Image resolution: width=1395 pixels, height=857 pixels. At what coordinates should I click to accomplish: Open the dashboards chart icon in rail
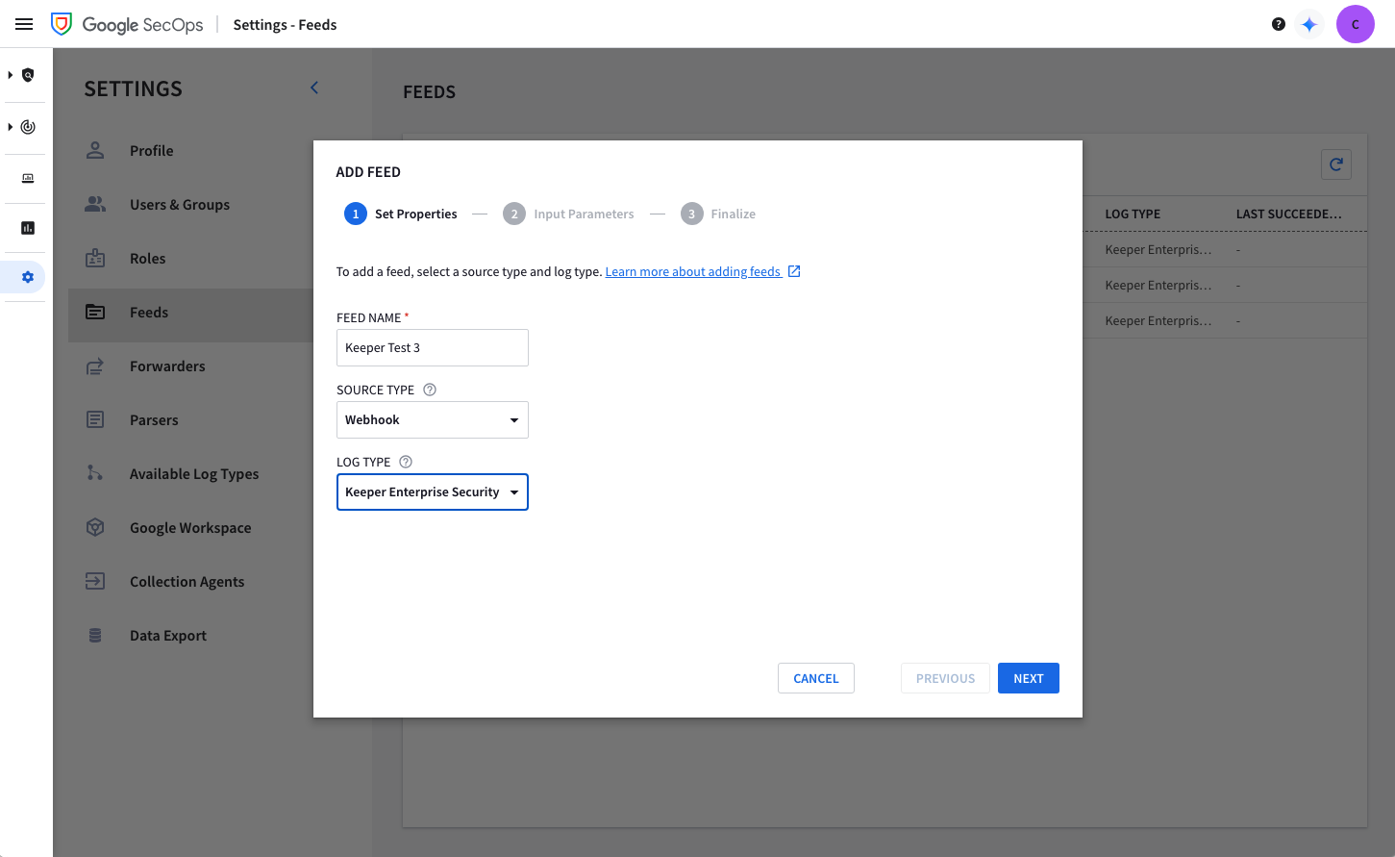pyautogui.click(x=28, y=228)
